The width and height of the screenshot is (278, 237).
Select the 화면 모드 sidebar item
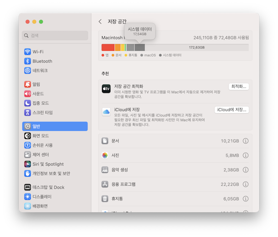55,136
